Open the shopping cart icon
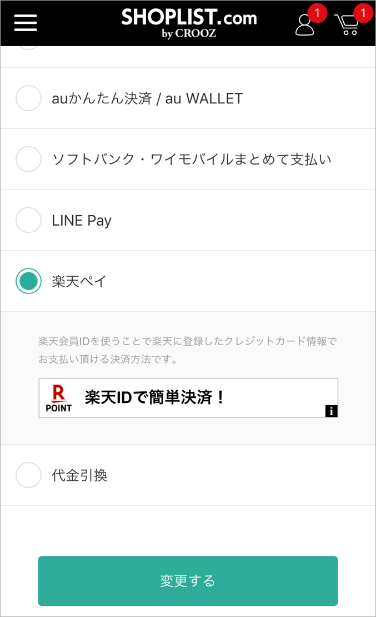The image size is (376, 617). pos(347,25)
